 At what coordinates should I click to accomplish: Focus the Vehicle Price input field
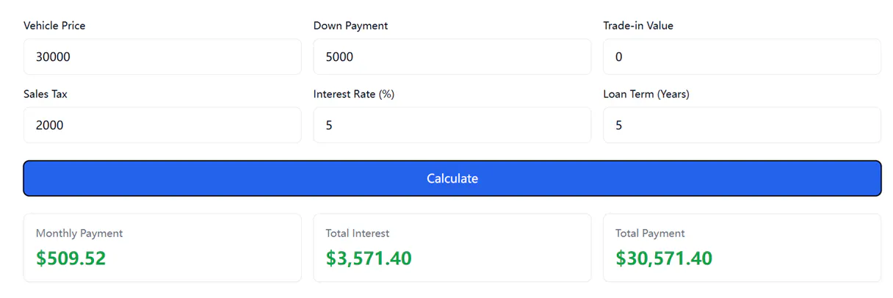pos(162,57)
